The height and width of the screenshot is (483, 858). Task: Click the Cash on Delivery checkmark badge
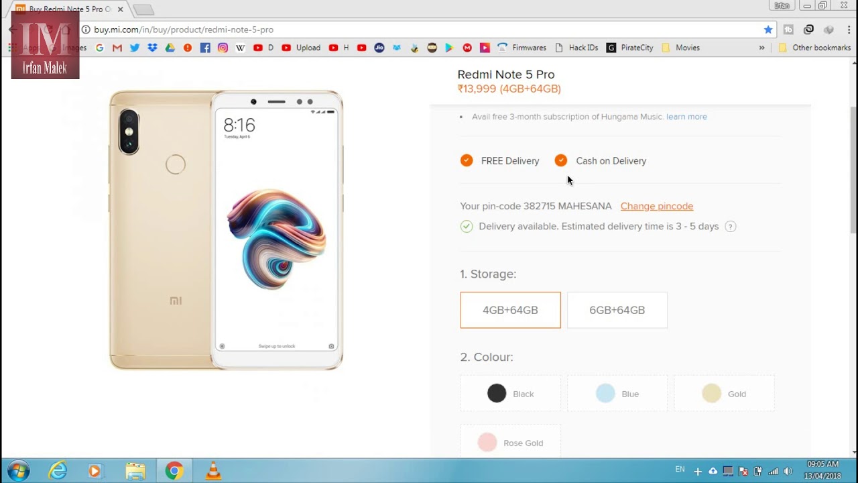point(561,160)
